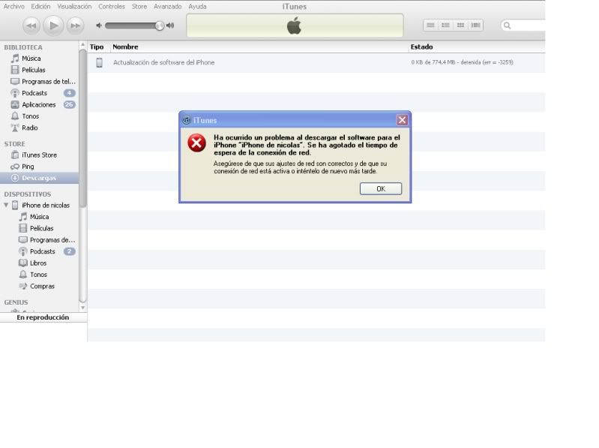Click the low volume speaker icon
599x448 pixels.
point(99,26)
